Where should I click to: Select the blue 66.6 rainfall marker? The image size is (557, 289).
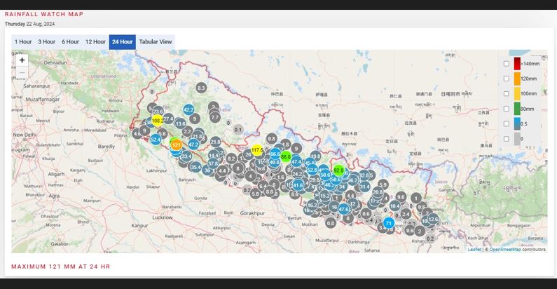[x=275, y=154]
